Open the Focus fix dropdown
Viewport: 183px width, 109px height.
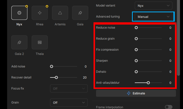coord(69,88)
